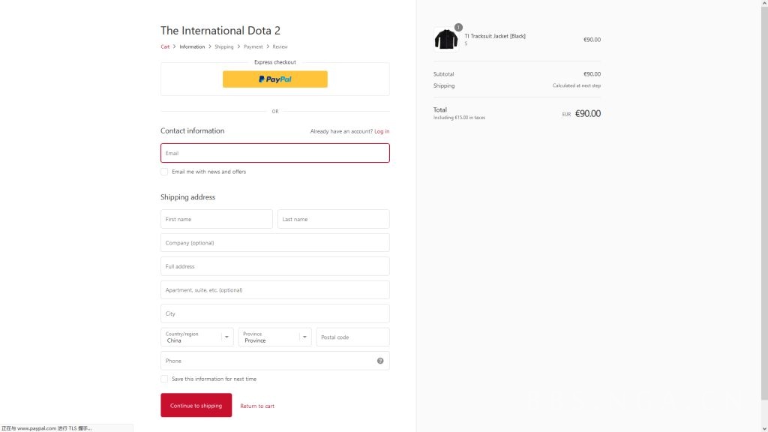Click the PayPal express checkout button
Screen dimensions: 768x432
pos(274,79)
